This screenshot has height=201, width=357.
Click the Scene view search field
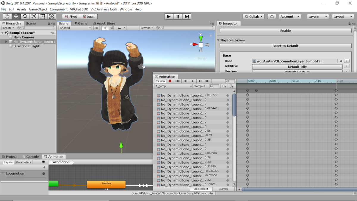pos(184,28)
